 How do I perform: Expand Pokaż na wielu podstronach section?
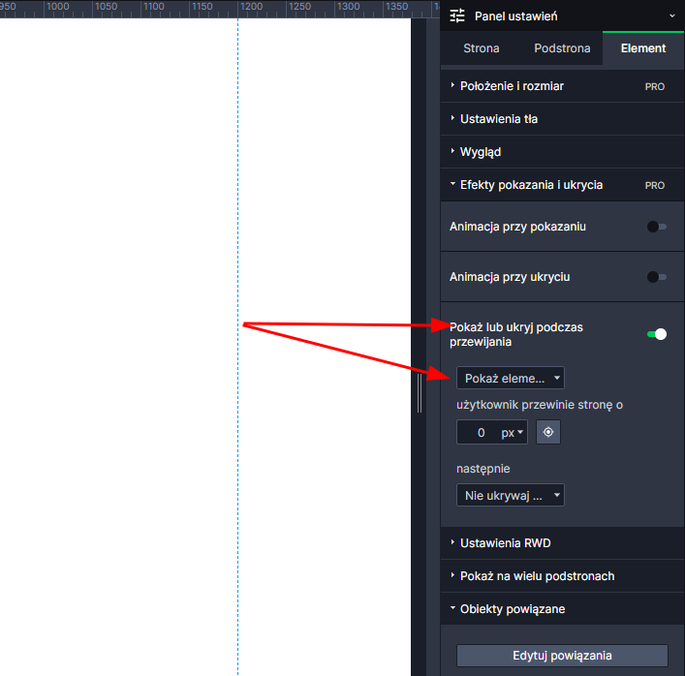click(x=537, y=576)
